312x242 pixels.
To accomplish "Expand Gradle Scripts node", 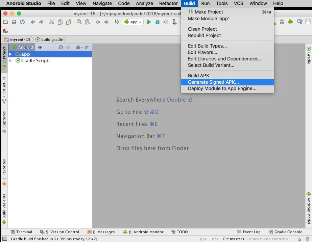I will tap(10, 61).
